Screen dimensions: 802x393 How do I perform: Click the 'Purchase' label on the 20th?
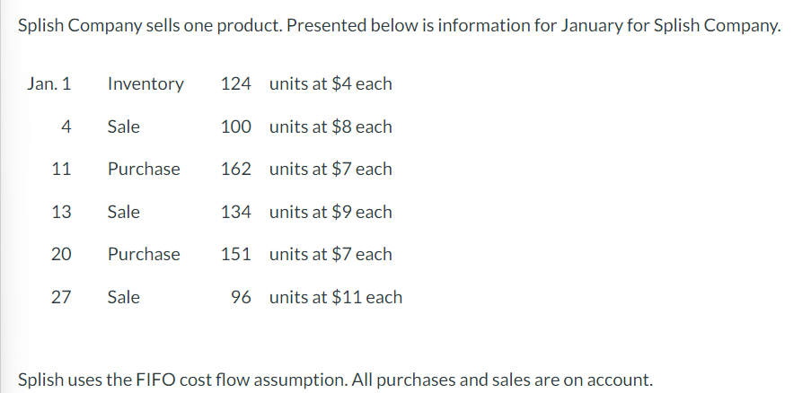[x=144, y=254]
